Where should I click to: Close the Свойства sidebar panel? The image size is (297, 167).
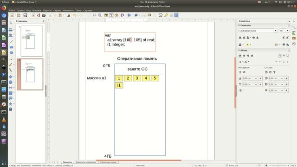click(x=289, y=21)
